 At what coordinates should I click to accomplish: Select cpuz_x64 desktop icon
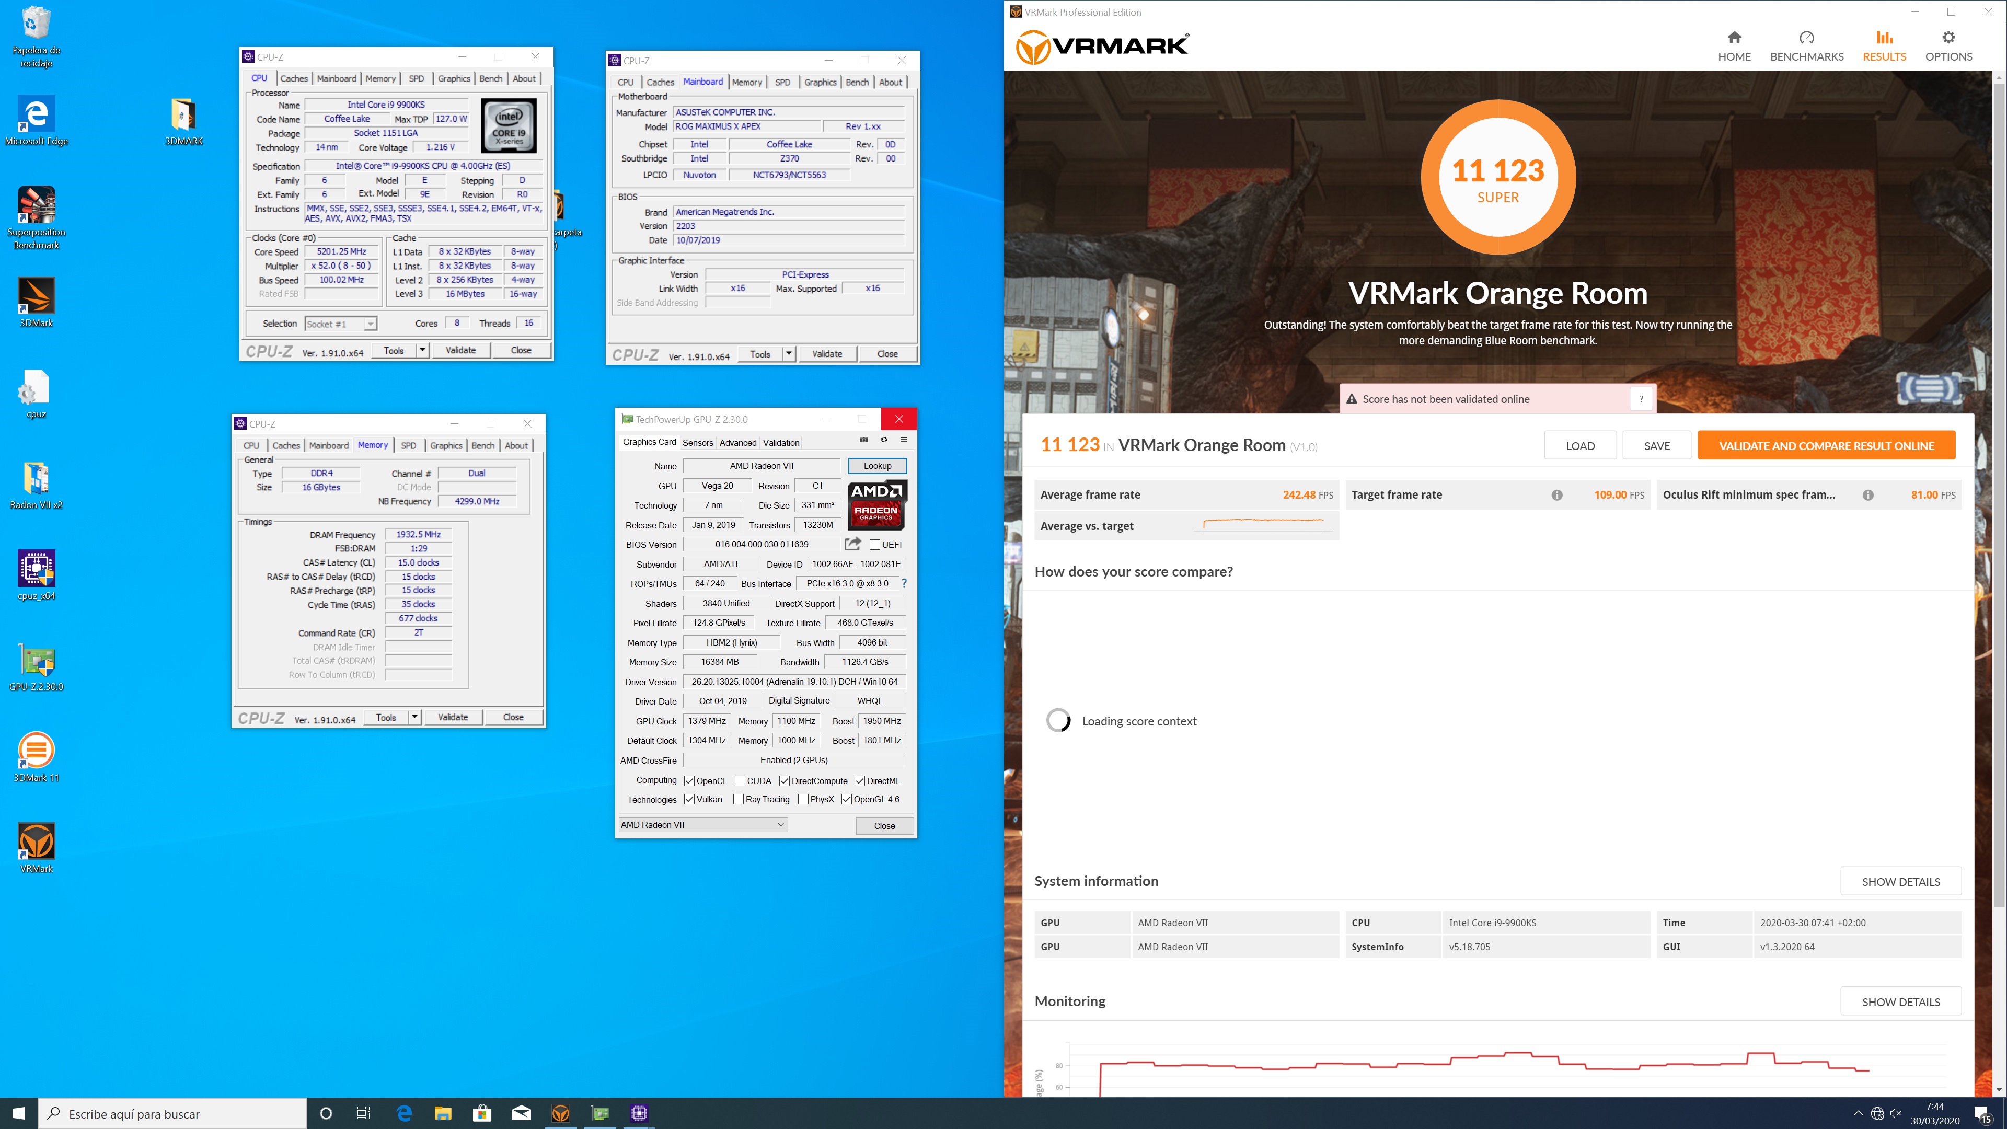(x=36, y=575)
